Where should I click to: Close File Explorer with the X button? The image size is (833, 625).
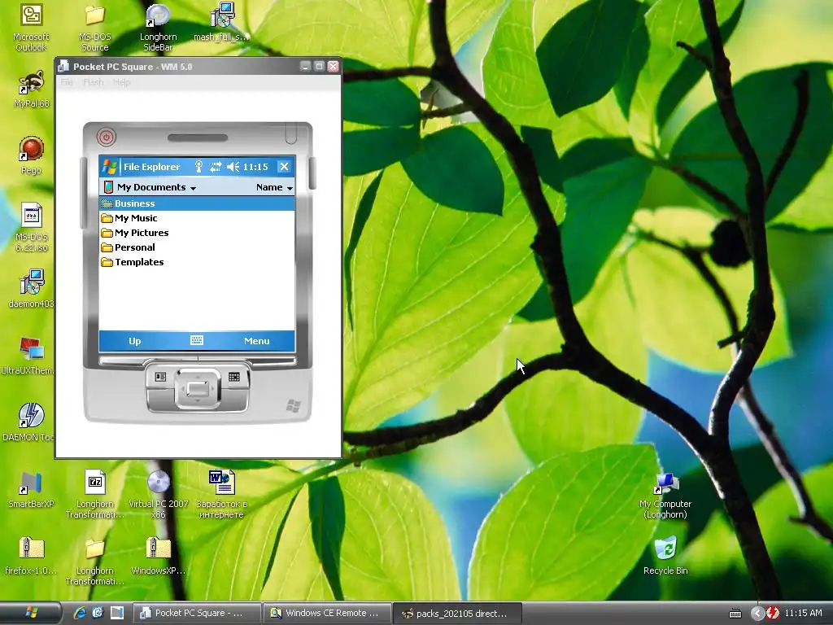tap(284, 167)
